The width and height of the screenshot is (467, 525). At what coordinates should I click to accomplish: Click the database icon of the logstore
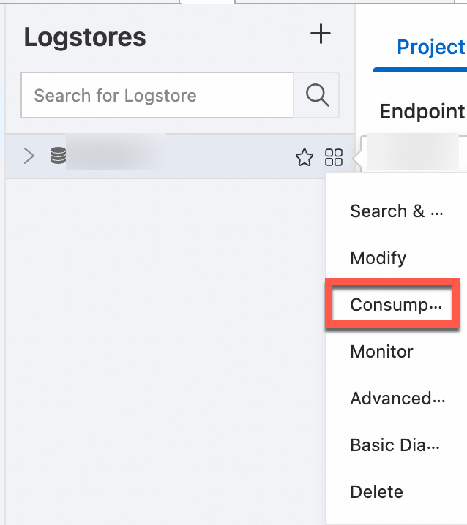[x=58, y=156]
